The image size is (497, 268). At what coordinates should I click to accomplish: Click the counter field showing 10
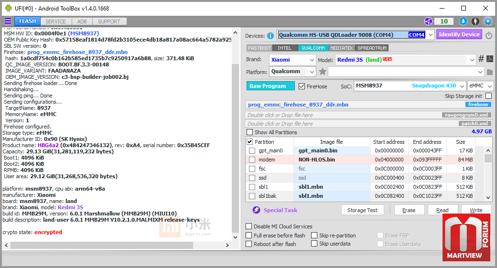(444, 21)
